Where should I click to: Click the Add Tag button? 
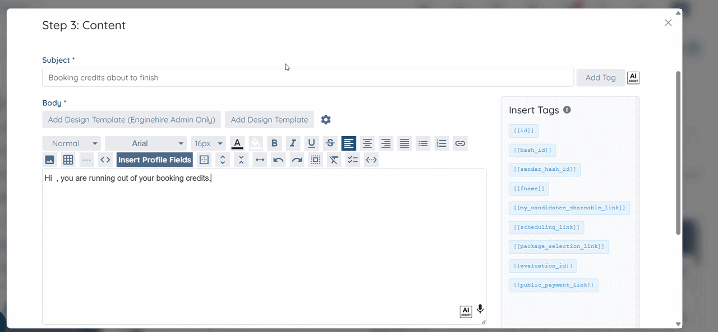pos(601,77)
